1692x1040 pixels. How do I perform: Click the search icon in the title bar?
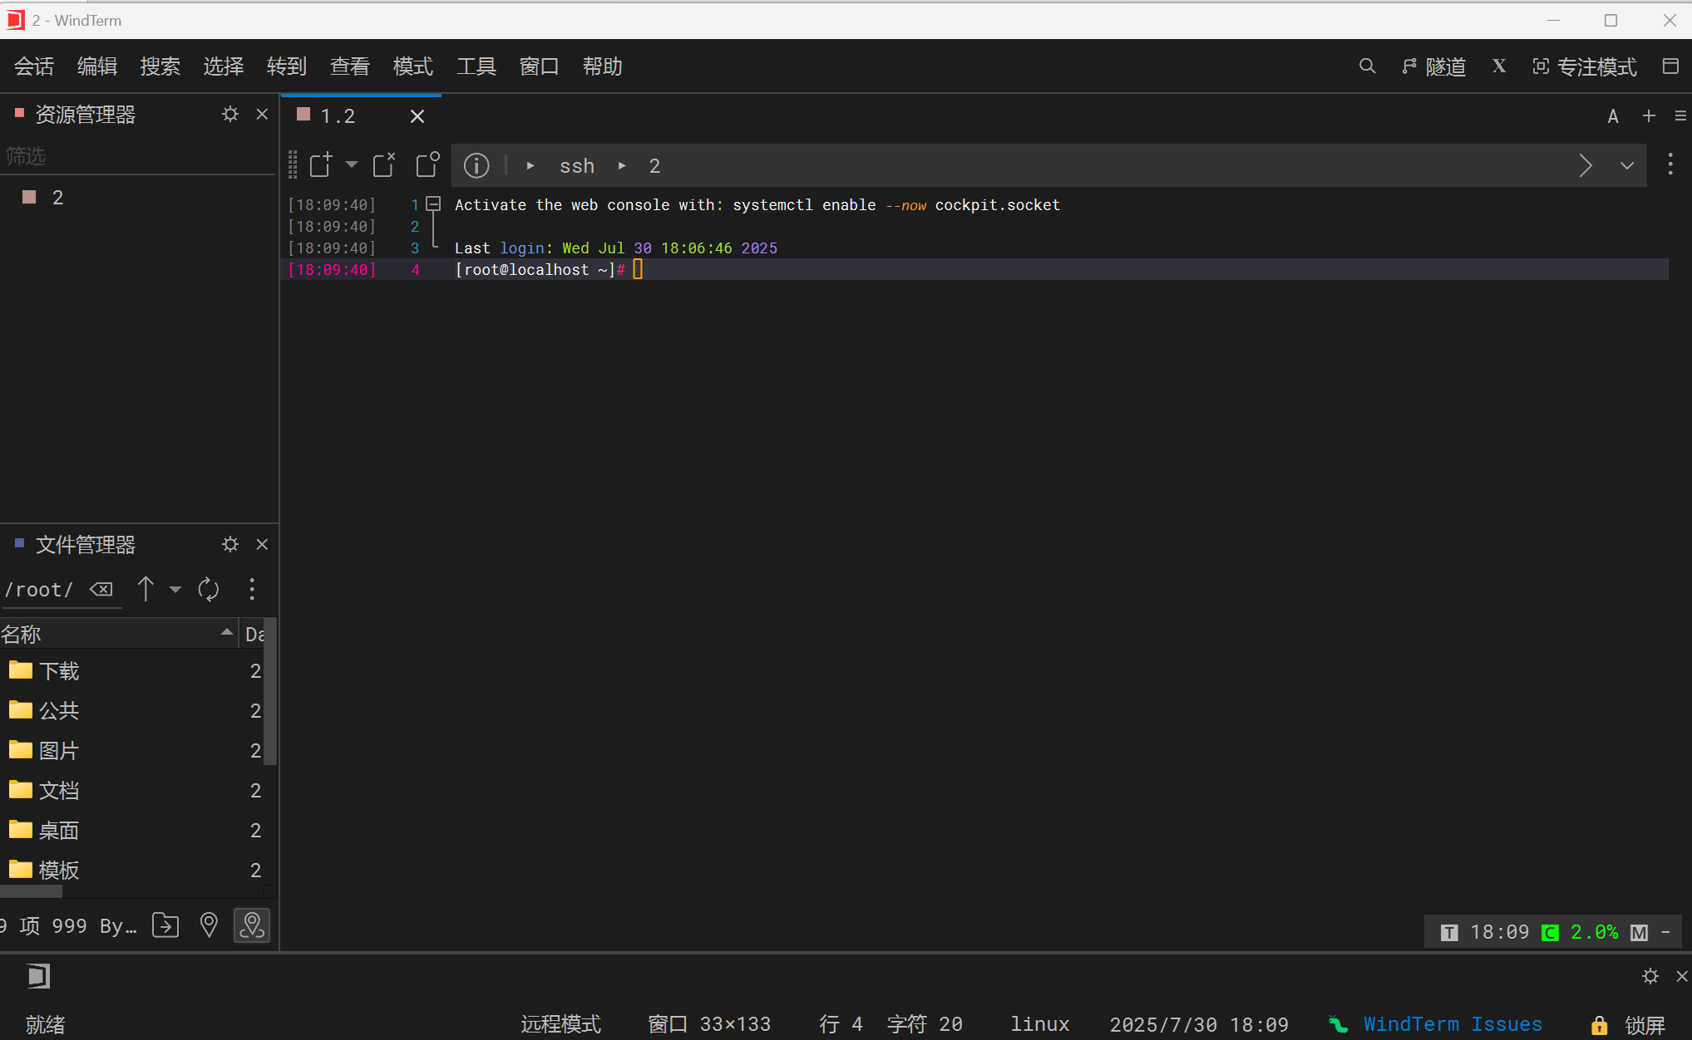tap(1368, 66)
